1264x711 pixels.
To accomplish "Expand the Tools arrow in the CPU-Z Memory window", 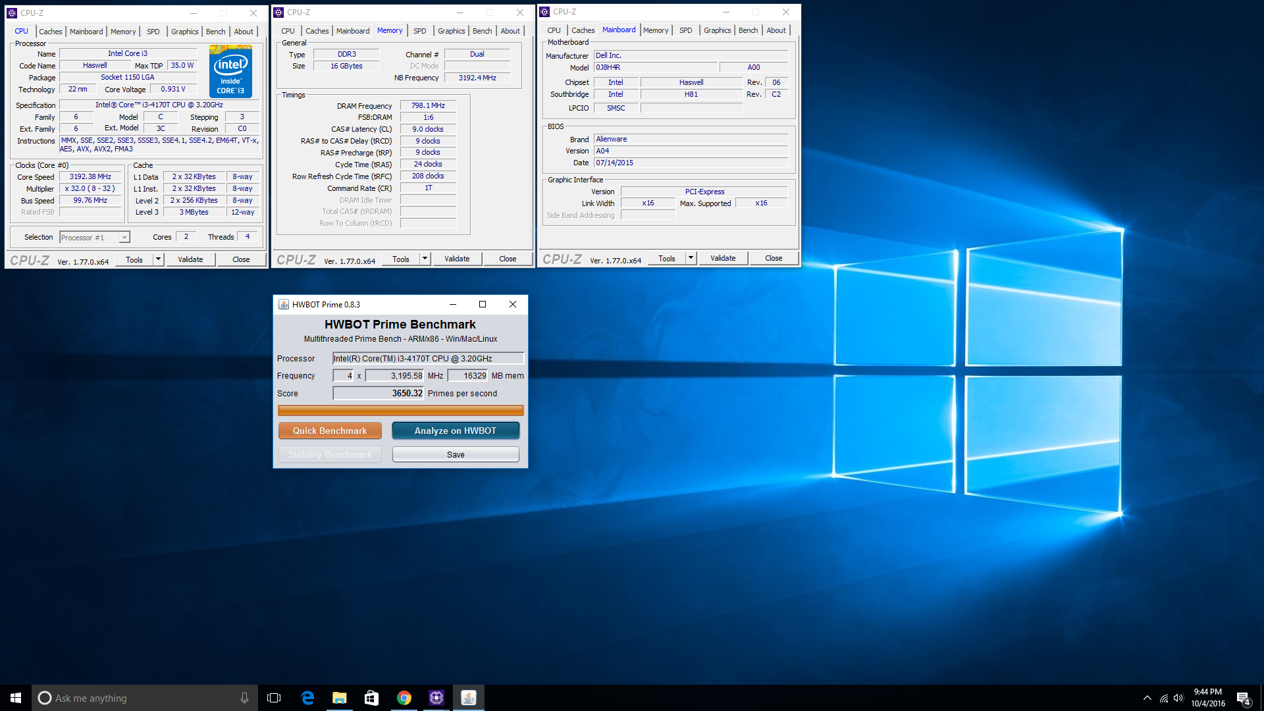I will pos(425,259).
